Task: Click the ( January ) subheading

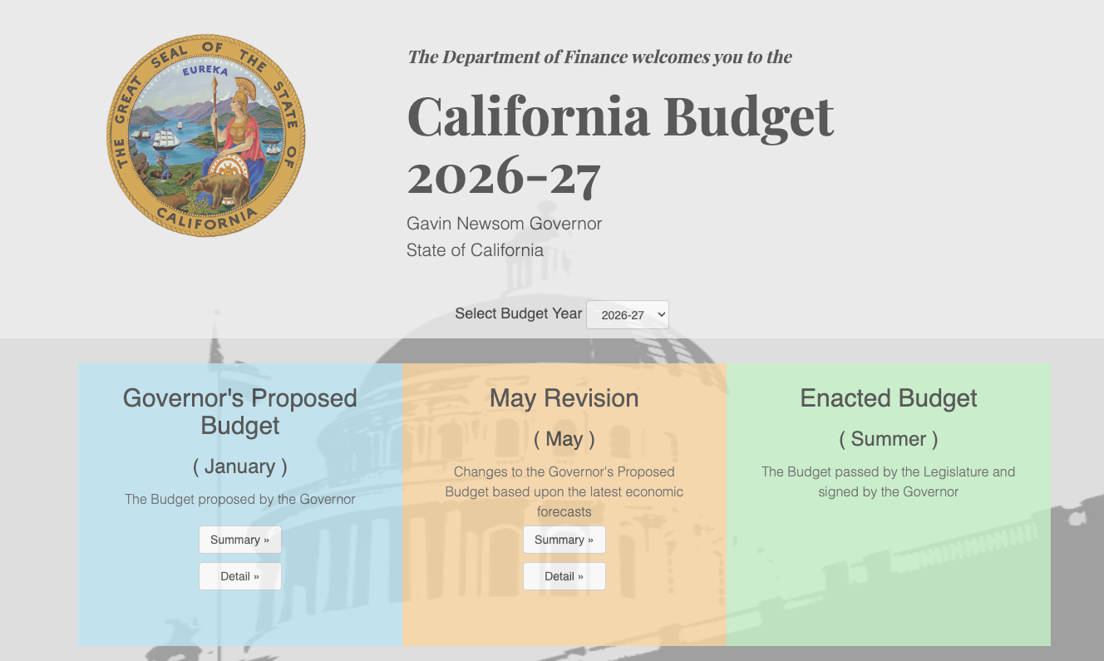Action: point(240,466)
